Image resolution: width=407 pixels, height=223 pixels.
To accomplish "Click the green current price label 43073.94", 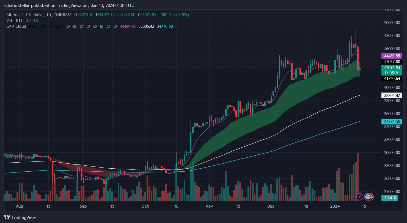I will [391, 68].
